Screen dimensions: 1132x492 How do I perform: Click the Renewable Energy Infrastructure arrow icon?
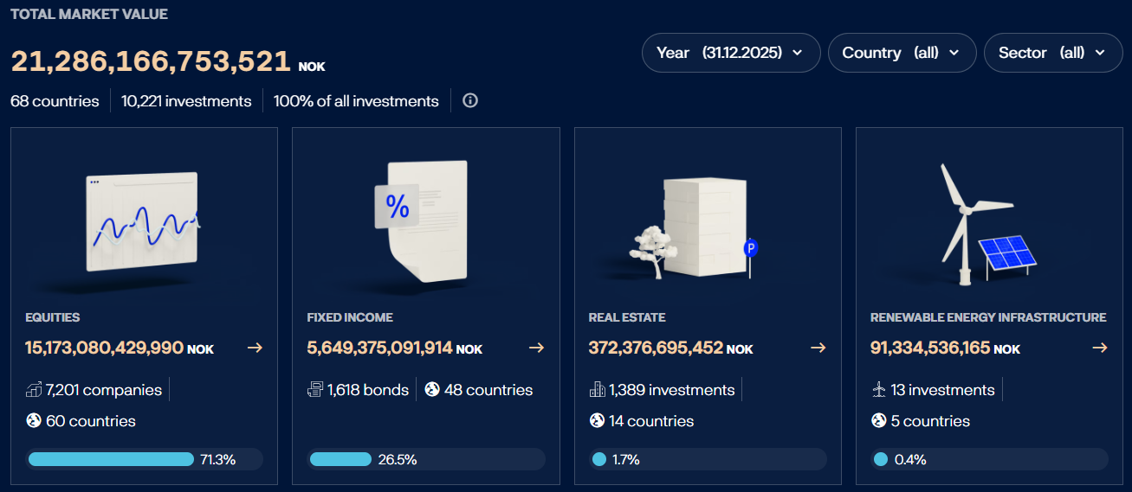(x=1099, y=348)
